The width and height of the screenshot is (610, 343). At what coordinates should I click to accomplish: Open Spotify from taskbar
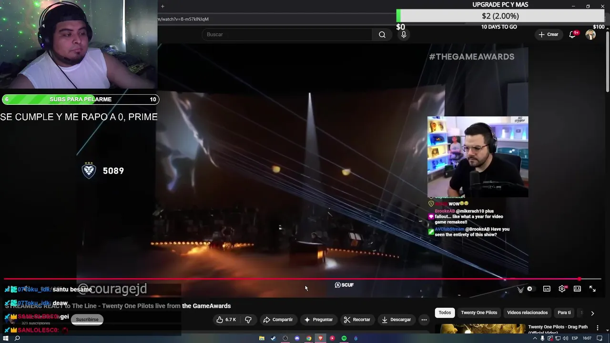(344, 338)
